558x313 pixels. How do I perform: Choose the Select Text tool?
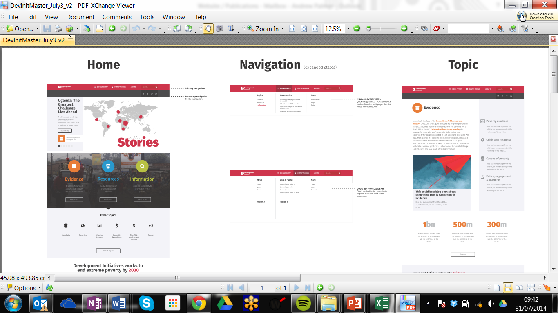pos(231,29)
